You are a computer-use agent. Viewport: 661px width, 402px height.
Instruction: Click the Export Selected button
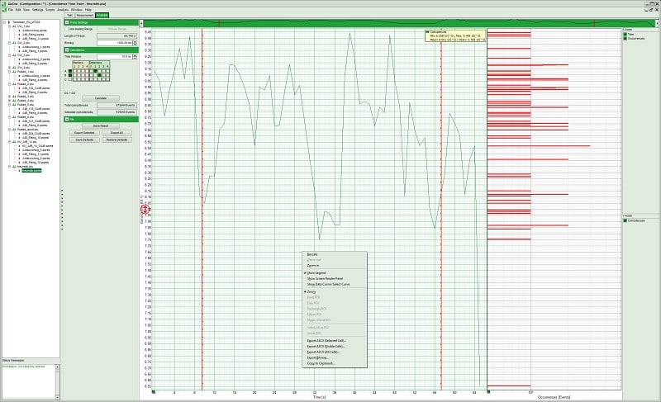[x=84, y=132]
